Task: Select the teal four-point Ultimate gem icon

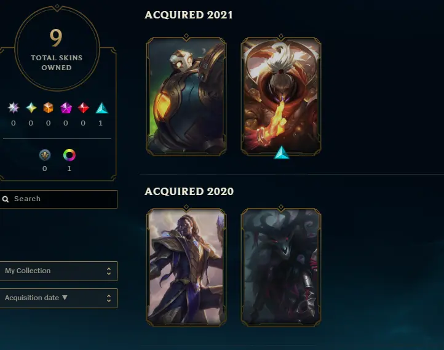Action: [x=31, y=108]
